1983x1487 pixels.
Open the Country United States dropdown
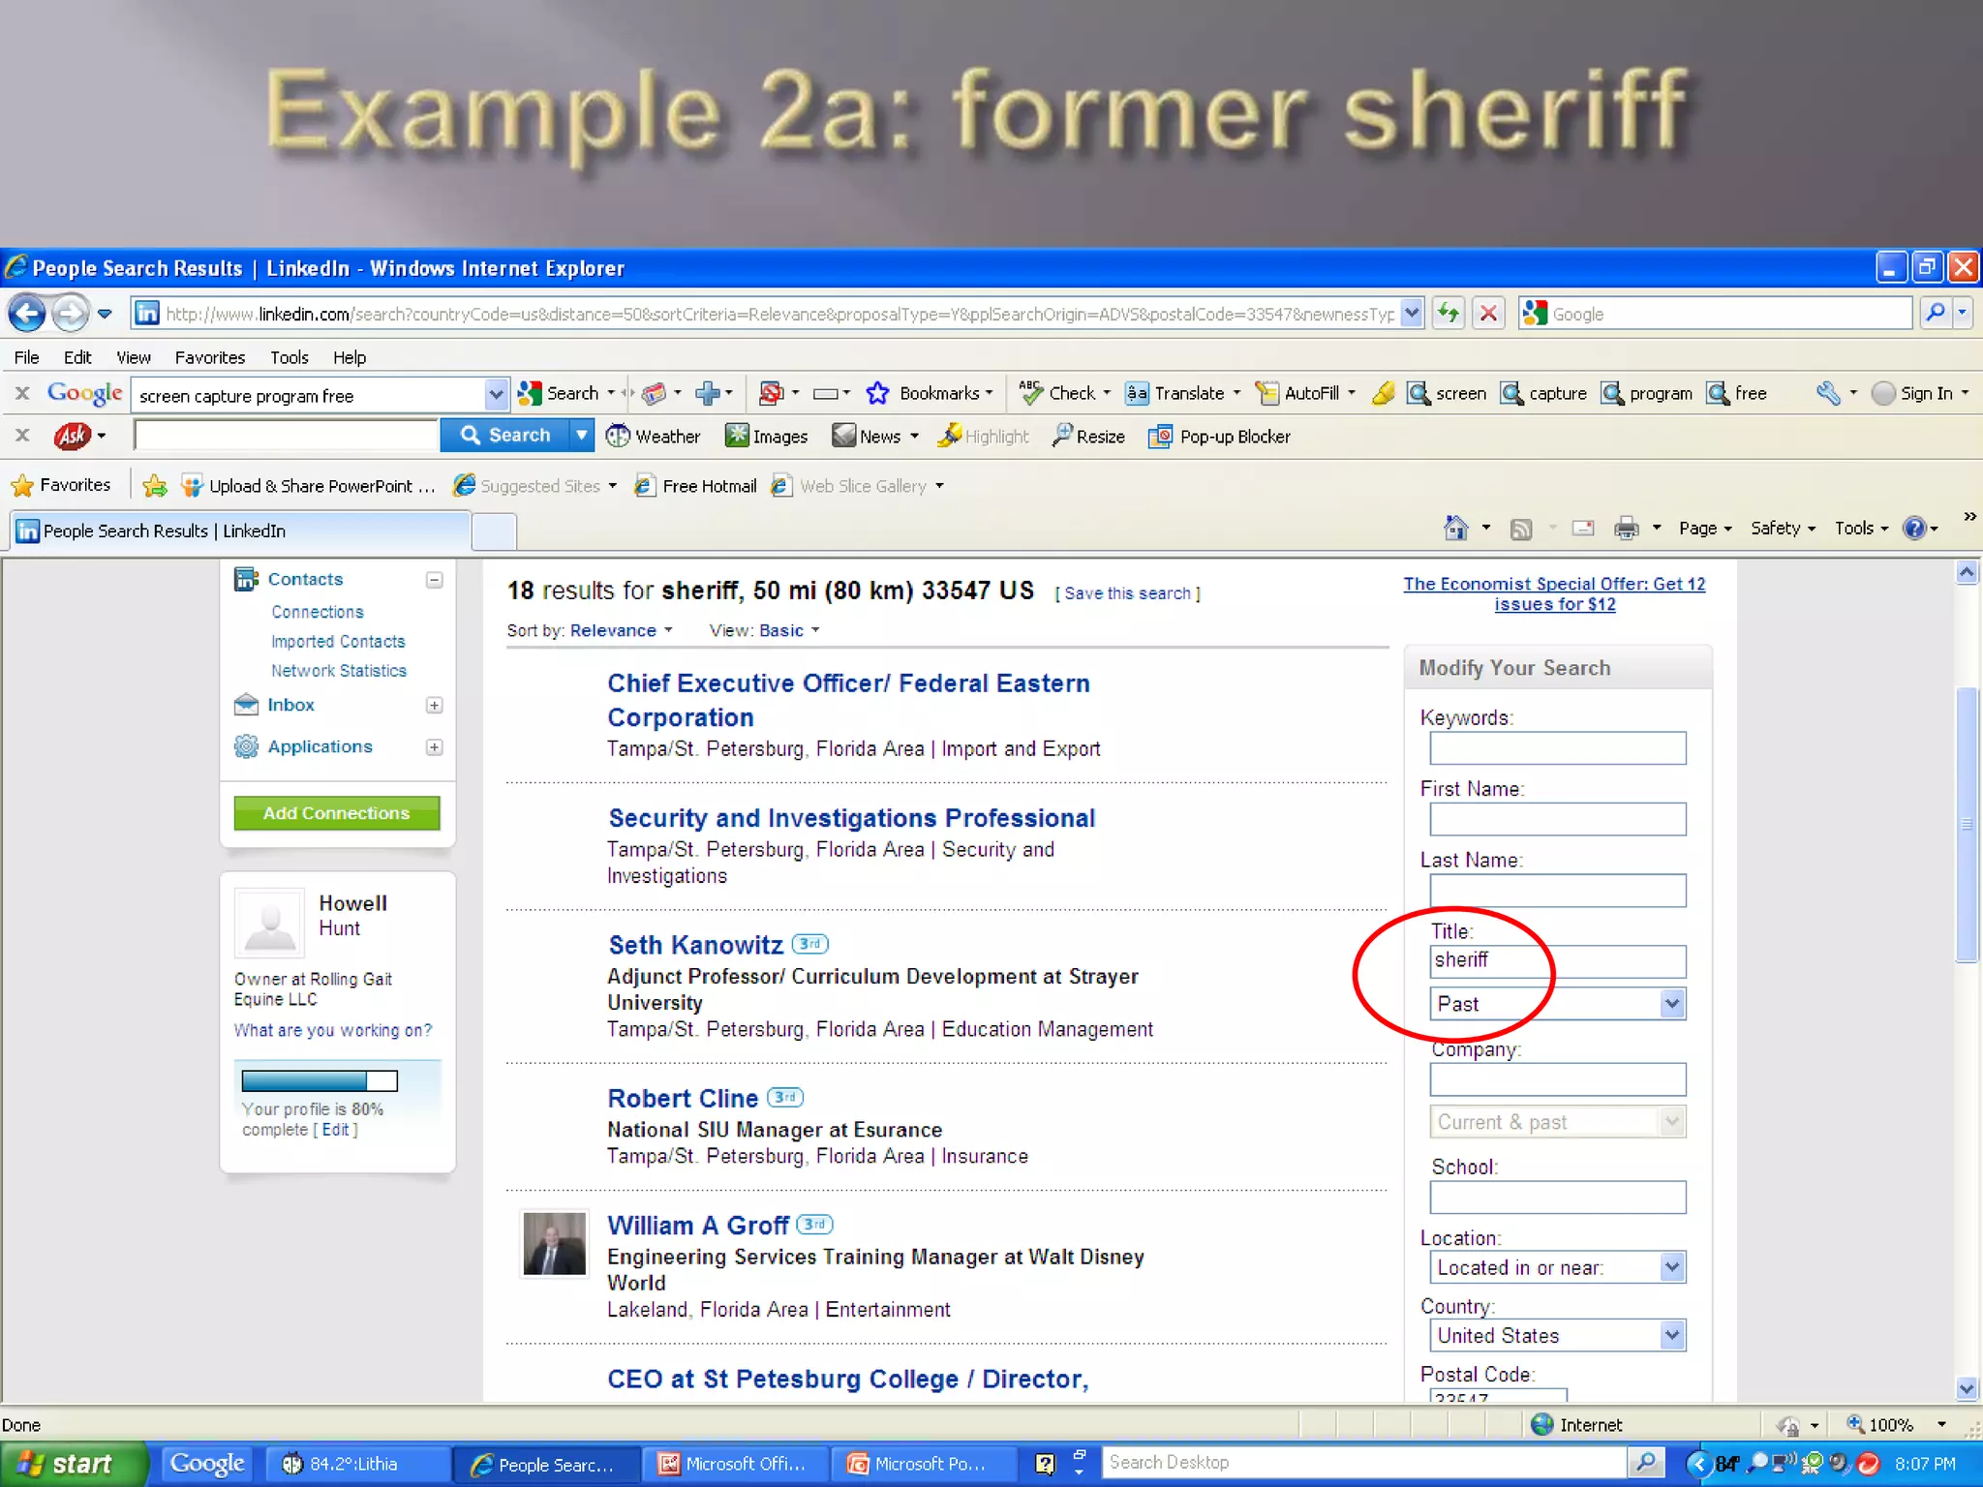(1558, 1336)
